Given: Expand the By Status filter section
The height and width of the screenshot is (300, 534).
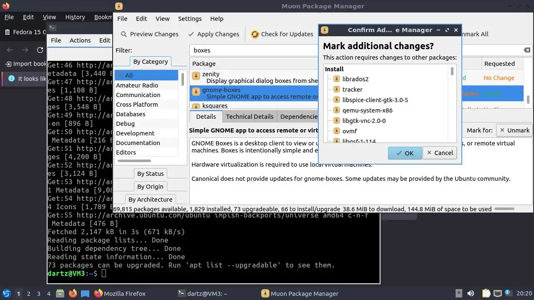Looking at the screenshot, I should pyautogui.click(x=150, y=174).
